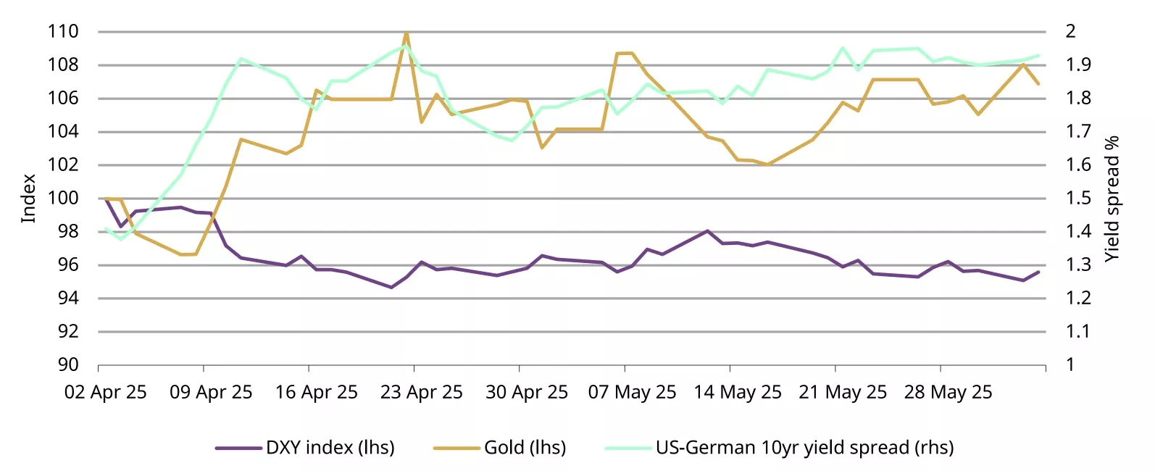Viewport: 1155px width, 471px height.
Task: Click the '16 Apr 25' date label
Action: click(x=317, y=393)
